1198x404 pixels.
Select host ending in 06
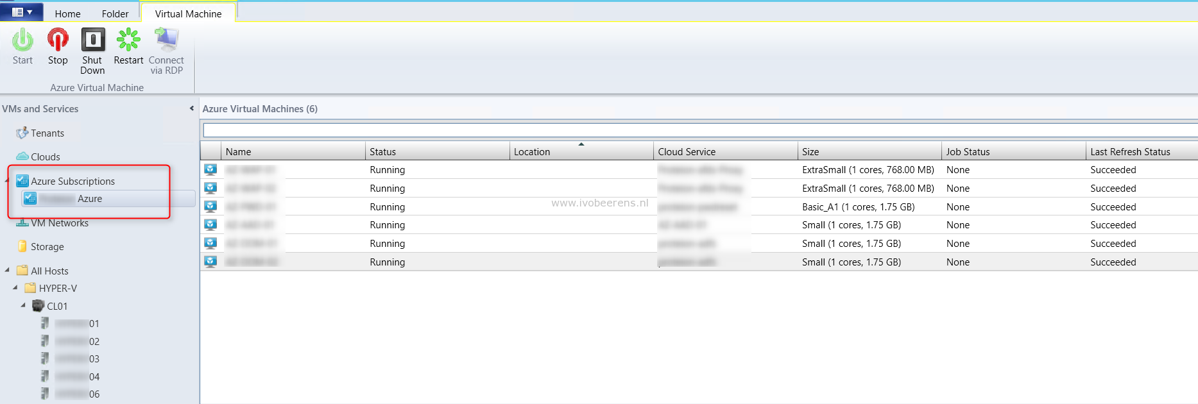(77, 394)
